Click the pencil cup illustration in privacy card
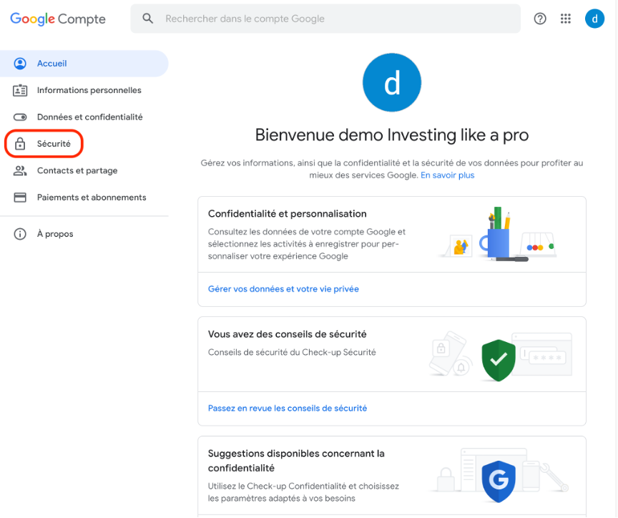The width and height of the screenshot is (618, 518). point(499,233)
